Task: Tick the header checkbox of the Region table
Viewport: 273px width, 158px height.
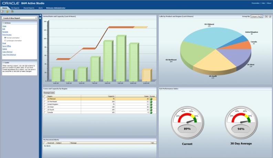Action: point(45,96)
